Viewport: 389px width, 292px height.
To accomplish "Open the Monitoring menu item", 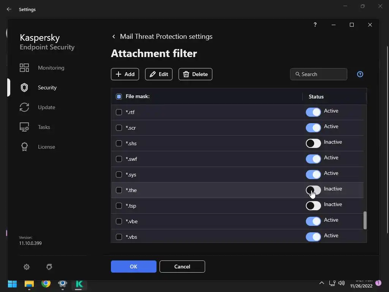I will (51, 68).
